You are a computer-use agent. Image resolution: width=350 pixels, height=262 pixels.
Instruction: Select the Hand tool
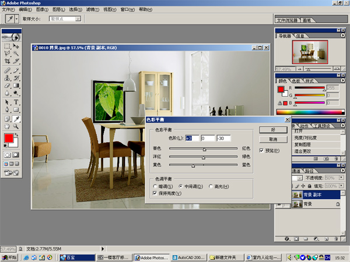point(7,126)
